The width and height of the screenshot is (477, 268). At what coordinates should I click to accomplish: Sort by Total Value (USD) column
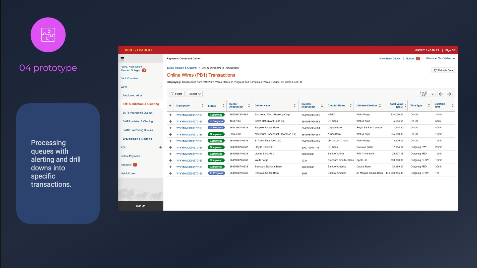tap(405, 106)
